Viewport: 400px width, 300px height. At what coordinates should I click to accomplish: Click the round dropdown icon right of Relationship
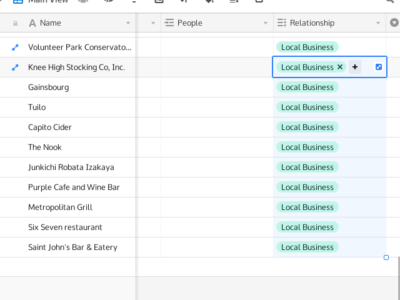[x=394, y=22]
